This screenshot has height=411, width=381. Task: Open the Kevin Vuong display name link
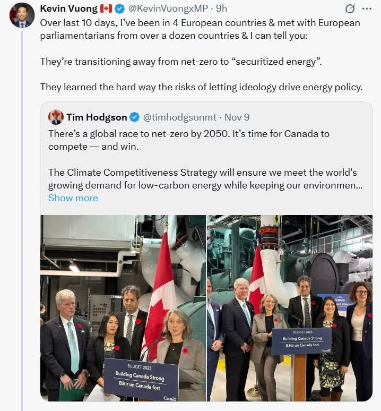click(x=68, y=9)
